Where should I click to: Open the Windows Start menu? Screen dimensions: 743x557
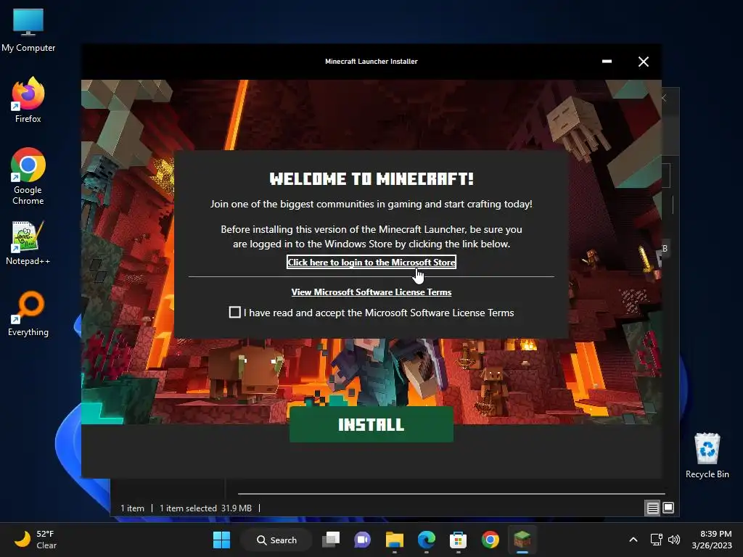click(x=221, y=540)
